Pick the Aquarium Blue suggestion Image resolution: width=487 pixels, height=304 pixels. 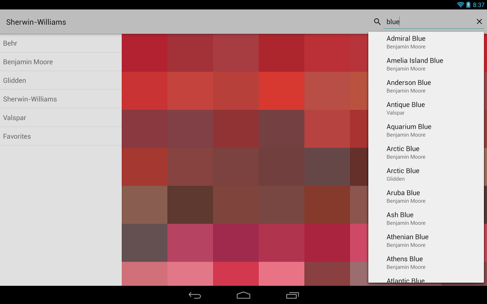(x=426, y=130)
